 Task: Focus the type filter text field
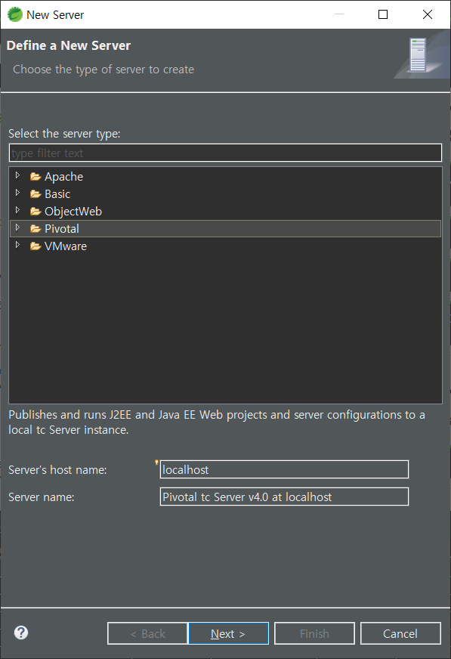click(225, 153)
